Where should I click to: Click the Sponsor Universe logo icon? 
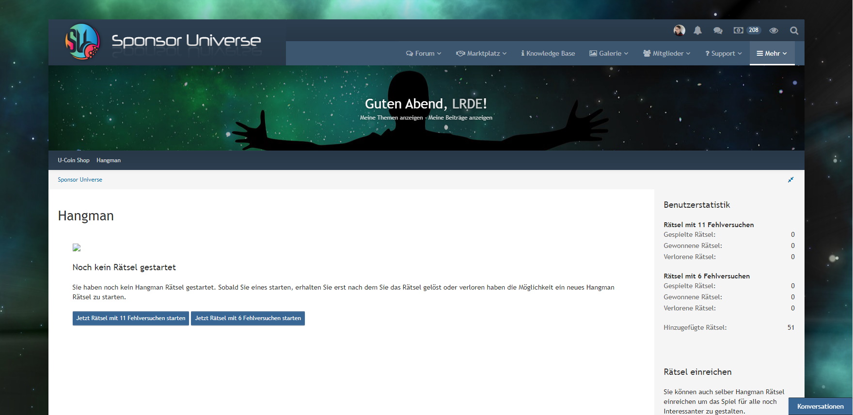tap(82, 42)
